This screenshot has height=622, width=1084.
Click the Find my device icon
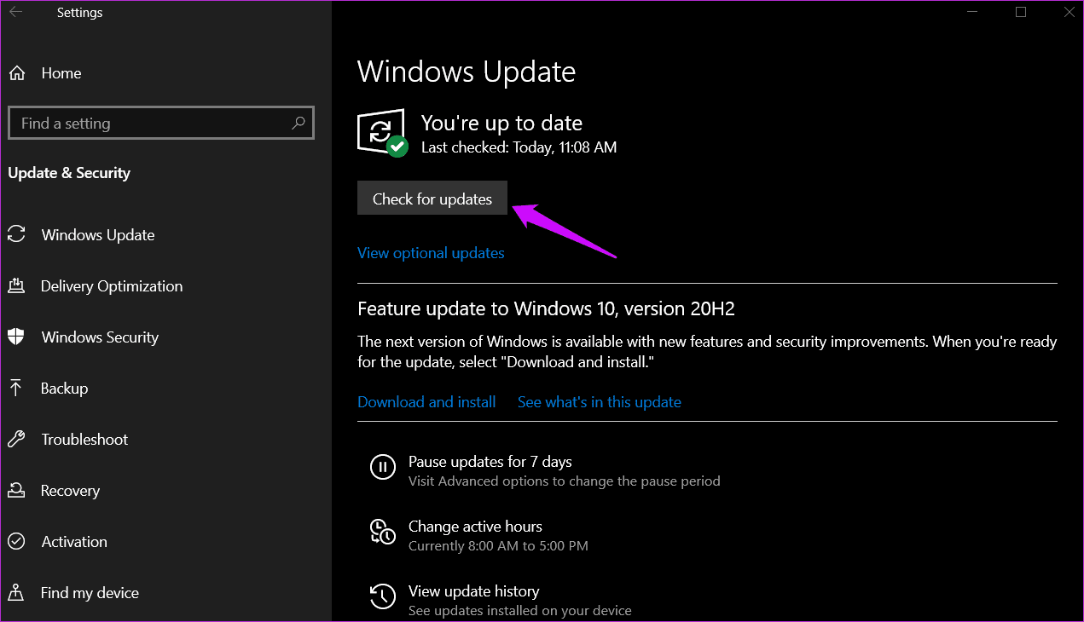click(x=16, y=593)
